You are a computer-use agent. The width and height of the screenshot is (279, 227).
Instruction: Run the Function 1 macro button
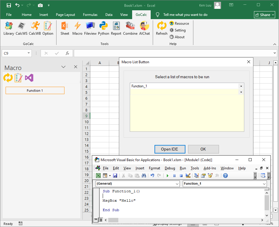click(35, 91)
